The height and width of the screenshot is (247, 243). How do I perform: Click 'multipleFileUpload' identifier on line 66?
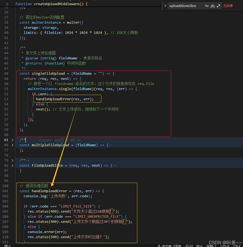[x=50, y=145]
